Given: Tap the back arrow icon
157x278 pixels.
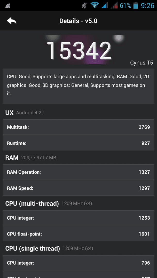Looking at the screenshot, I should (x=12, y=21).
